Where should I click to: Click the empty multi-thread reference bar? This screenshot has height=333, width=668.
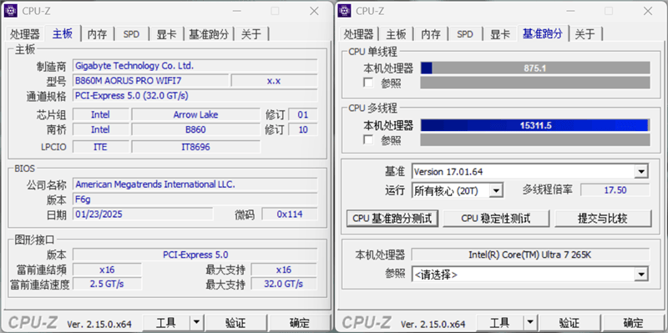click(535, 139)
